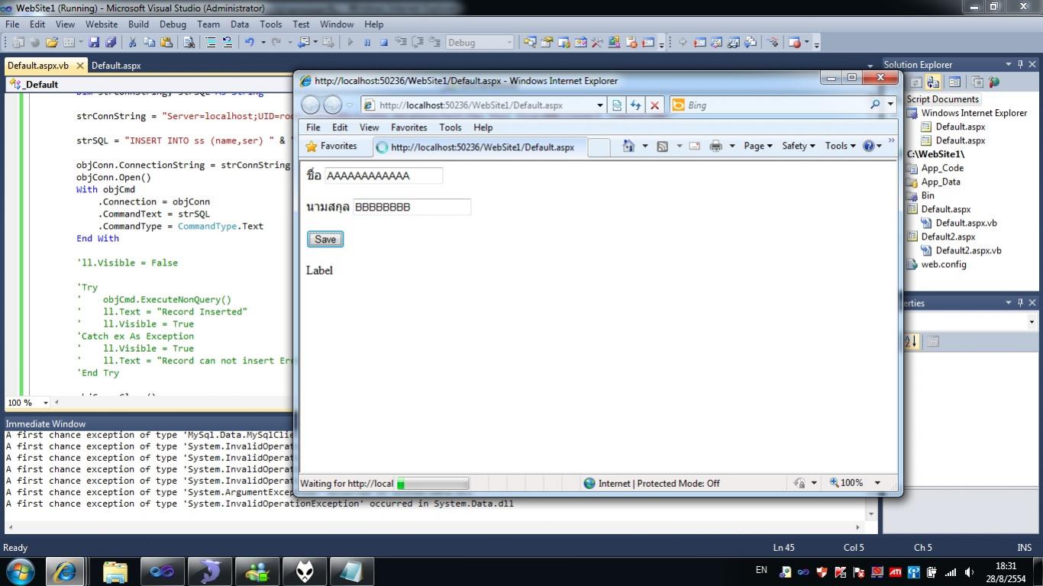Click the Print icon in IE command bar
The height and width of the screenshot is (586, 1043).
(x=715, y=146)
